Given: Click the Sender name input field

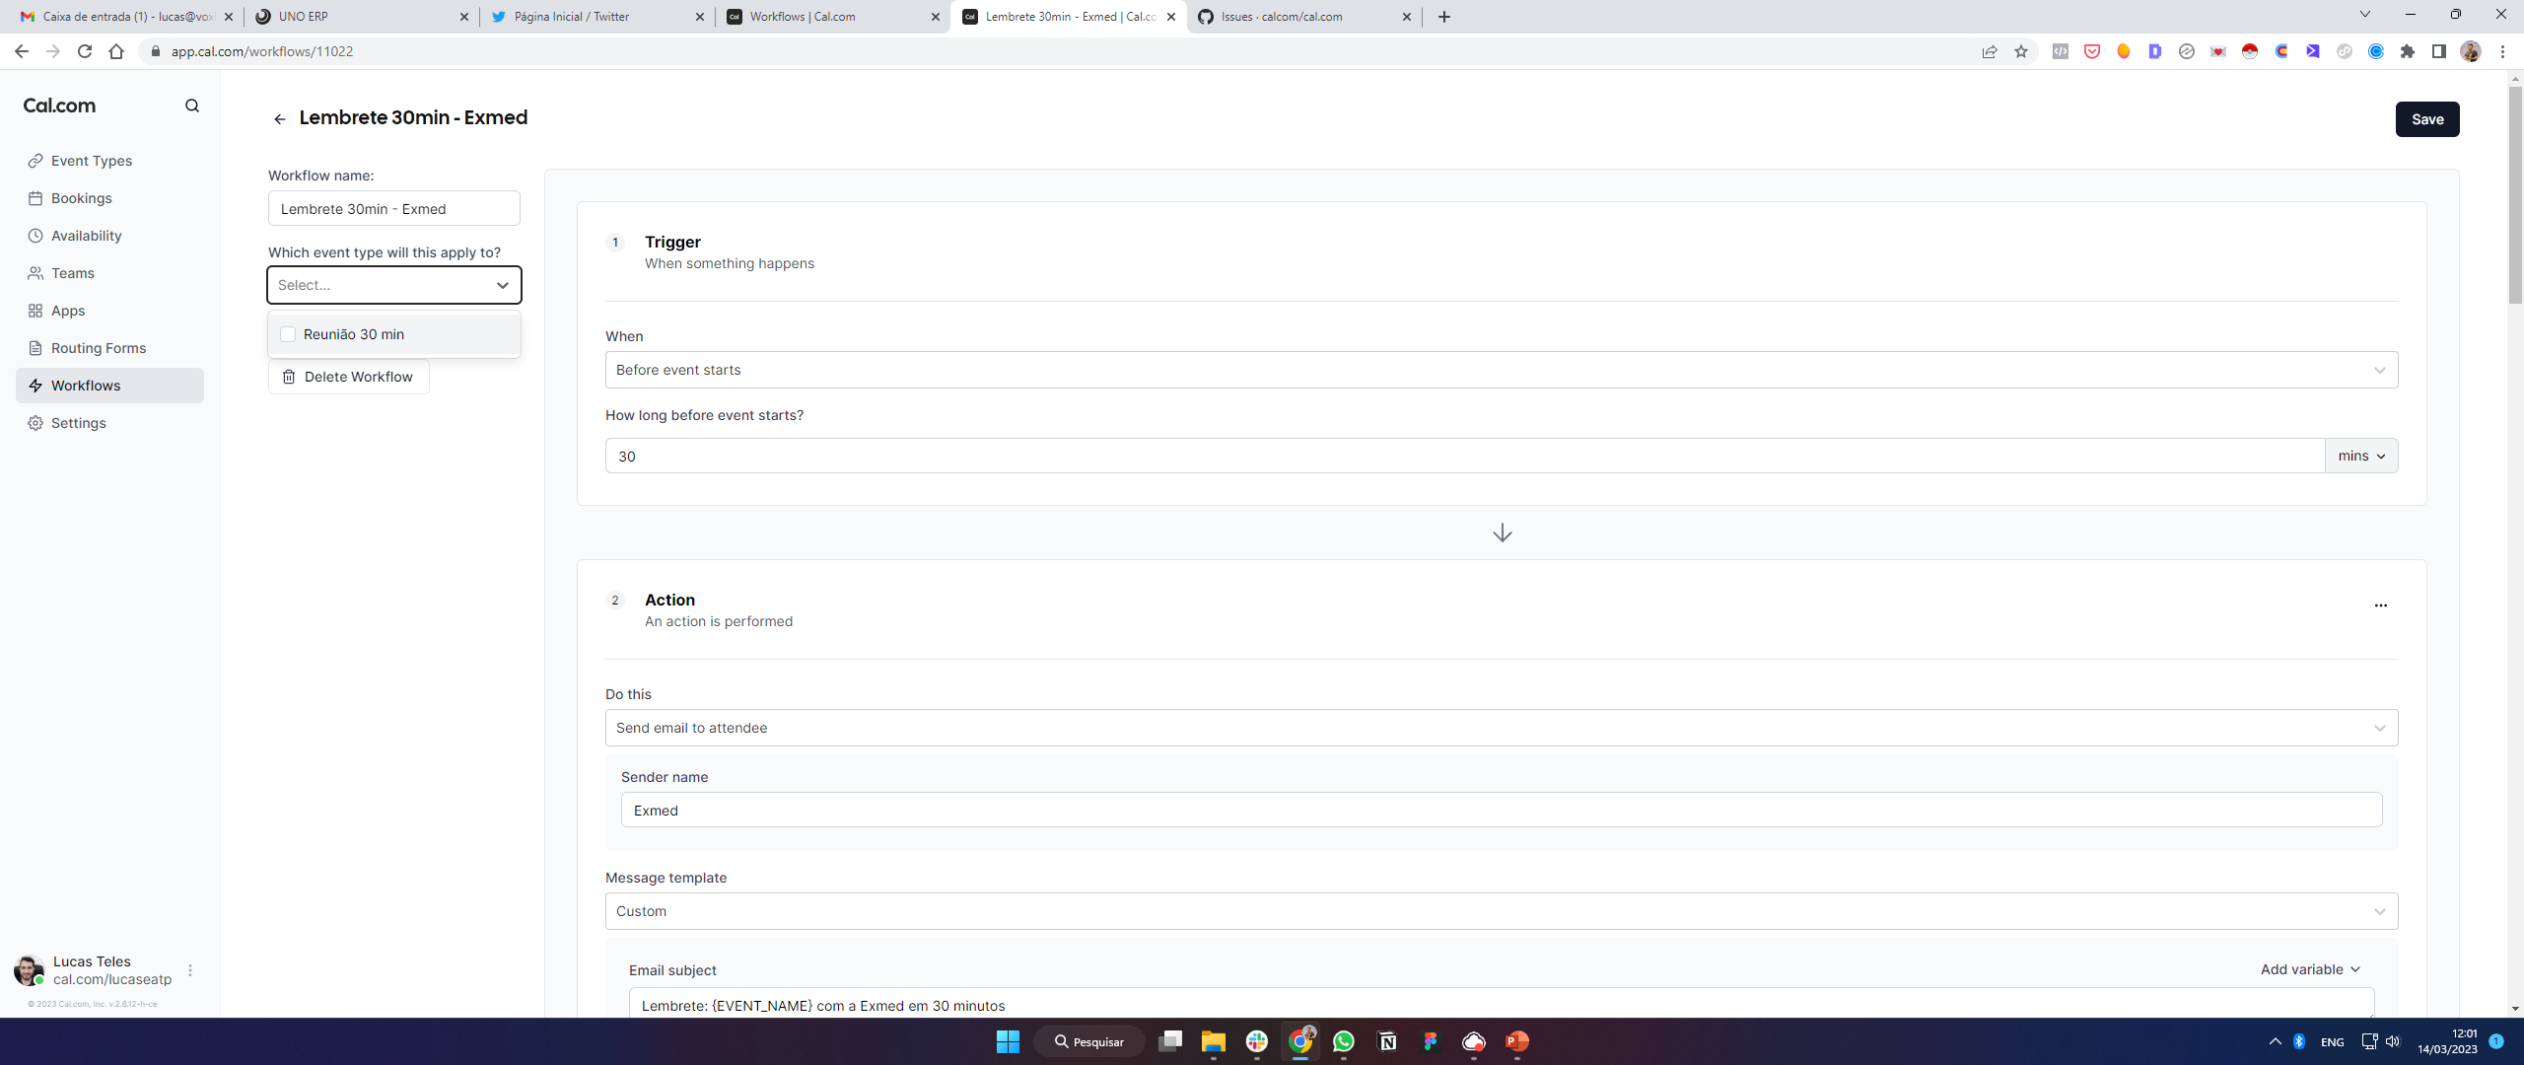Looking at the screenshot, I should pyautogui.click(x=1501, y=811).
